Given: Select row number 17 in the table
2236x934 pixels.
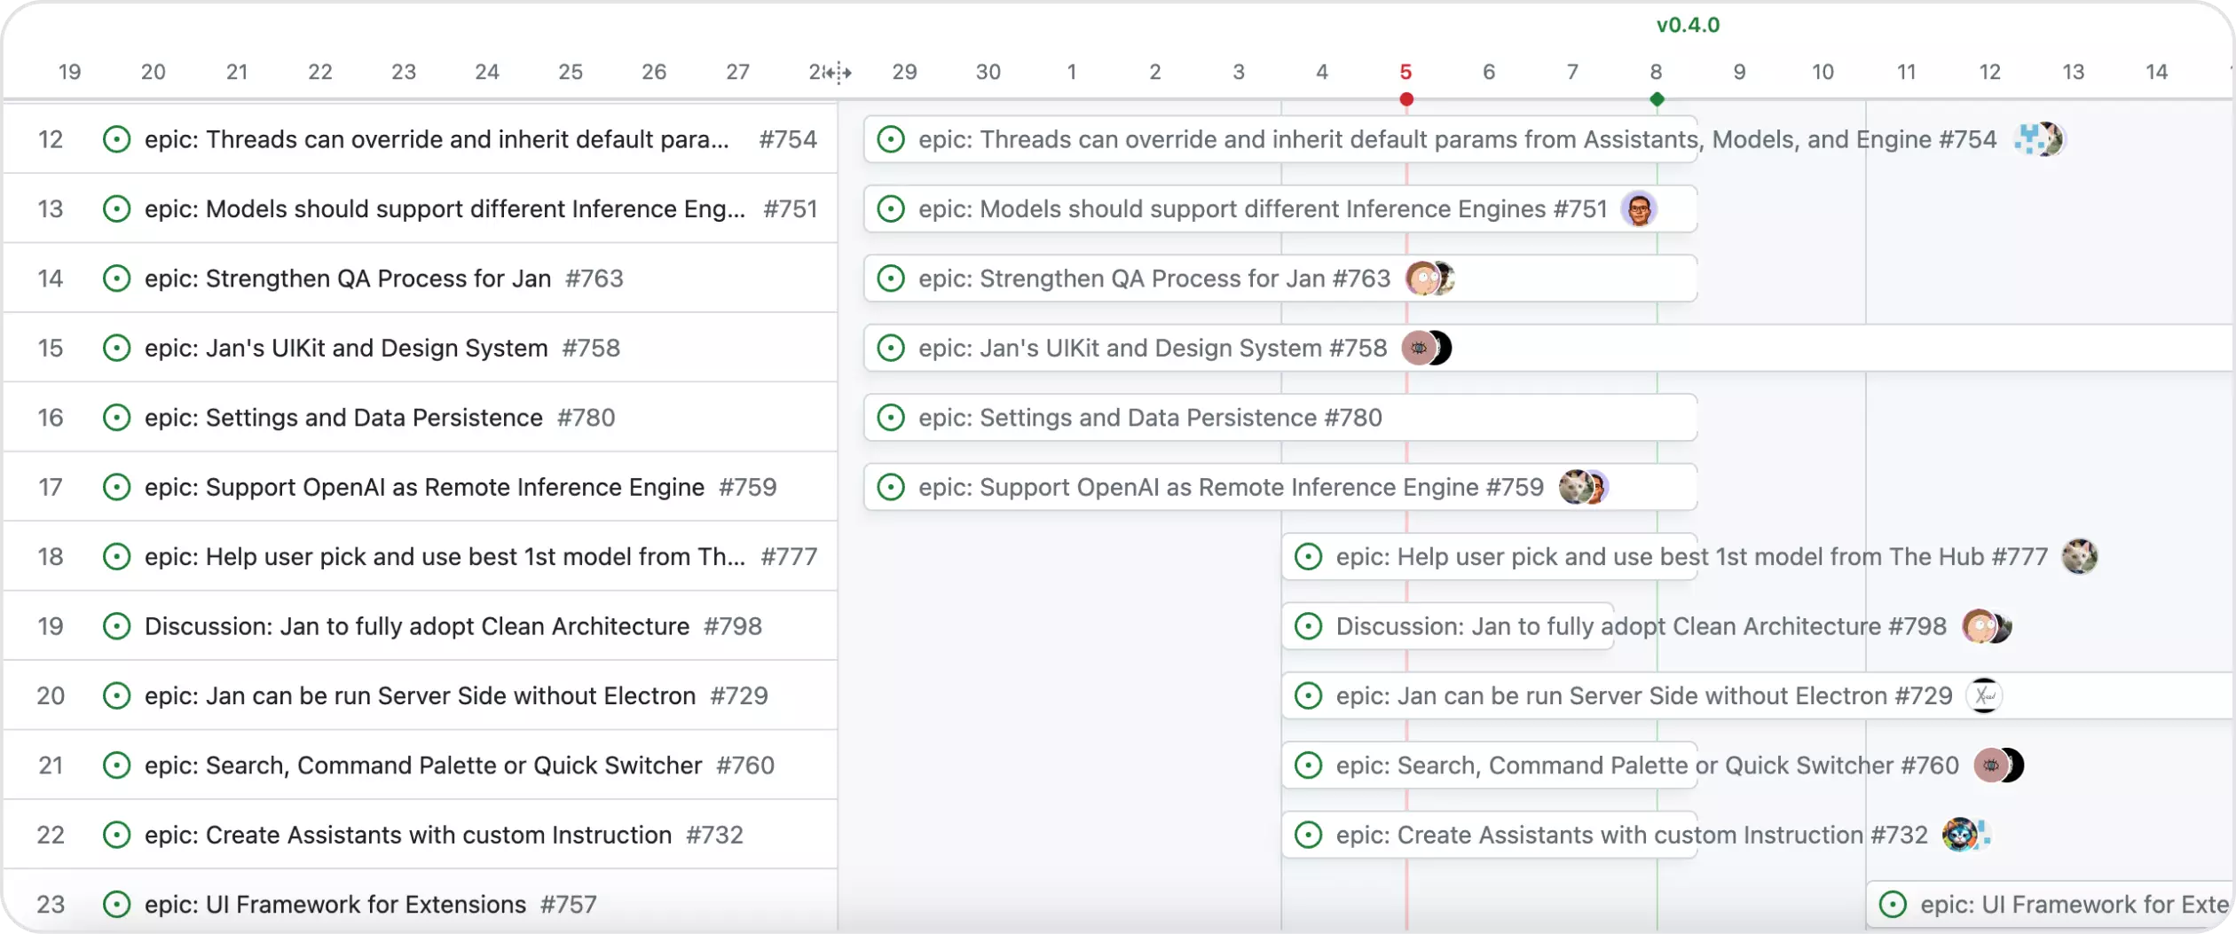Looking at the screenshot, I should point(51,487).
